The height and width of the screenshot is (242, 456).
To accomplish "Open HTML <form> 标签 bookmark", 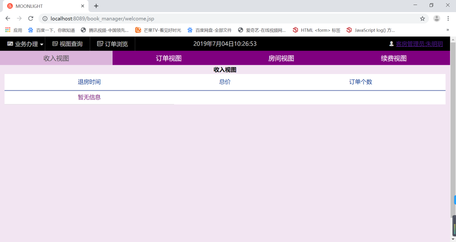I will 317,30.
